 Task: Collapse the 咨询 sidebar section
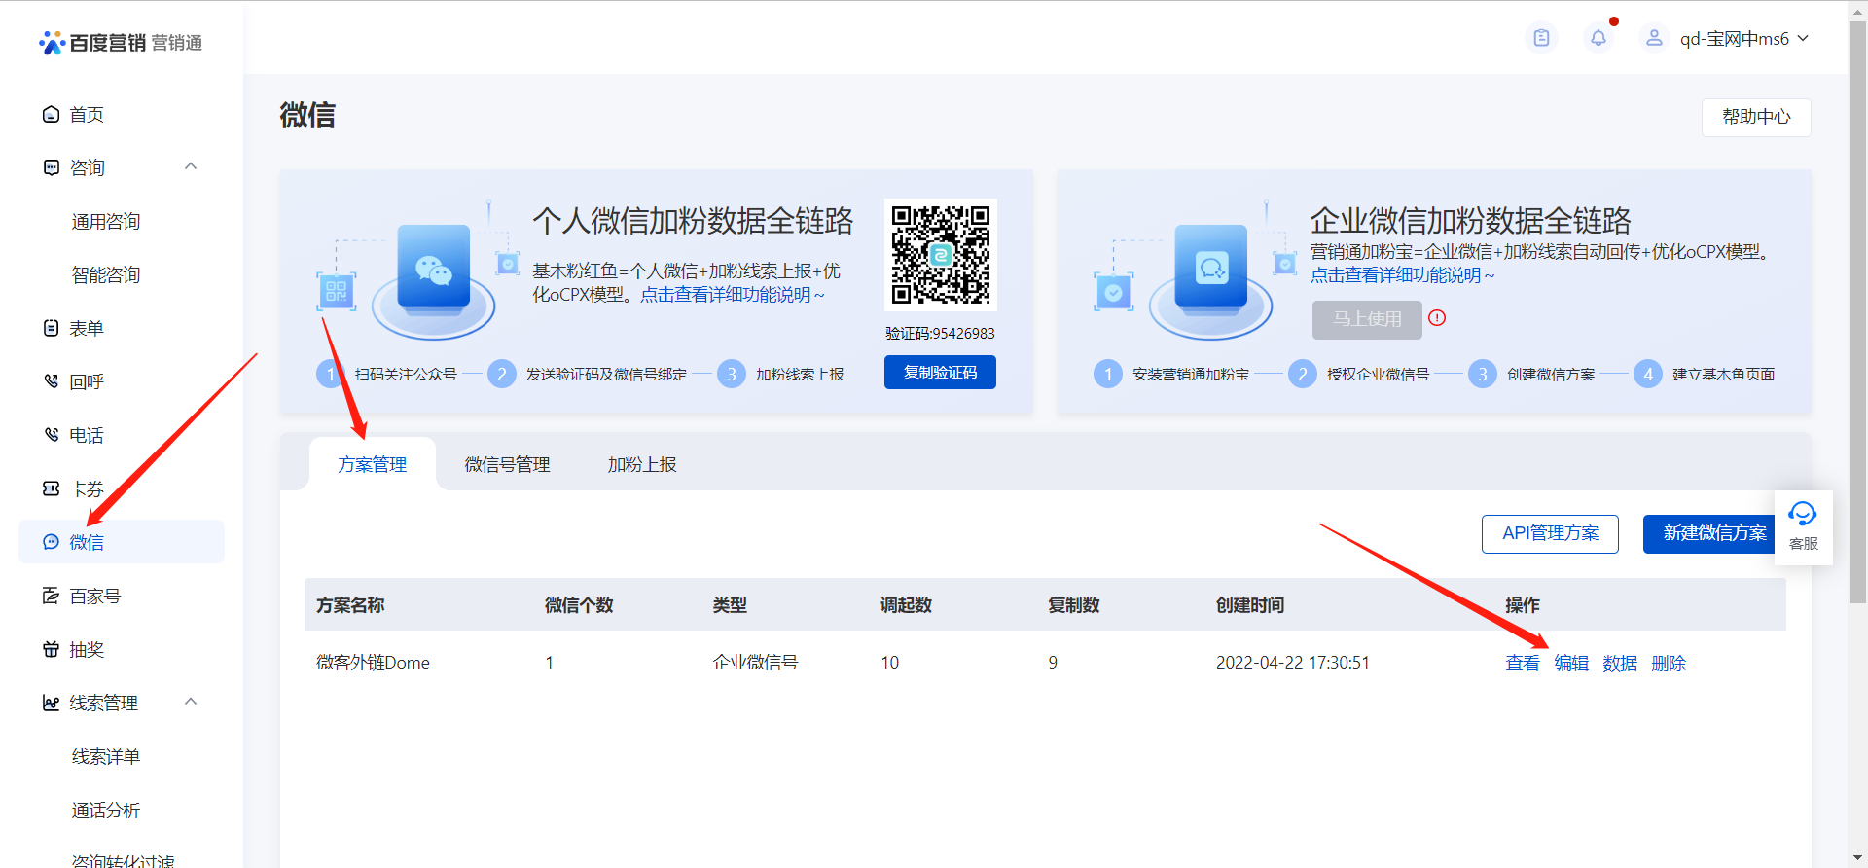click(191, 166)
